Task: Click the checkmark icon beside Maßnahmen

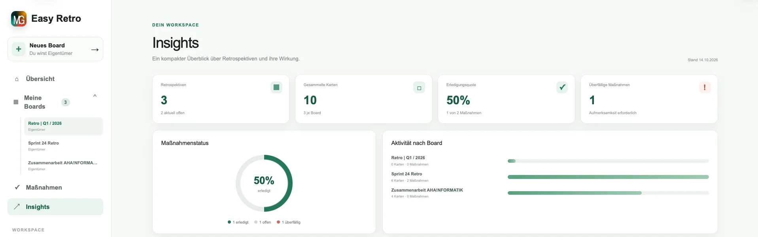Action: (x=17, y=187)
